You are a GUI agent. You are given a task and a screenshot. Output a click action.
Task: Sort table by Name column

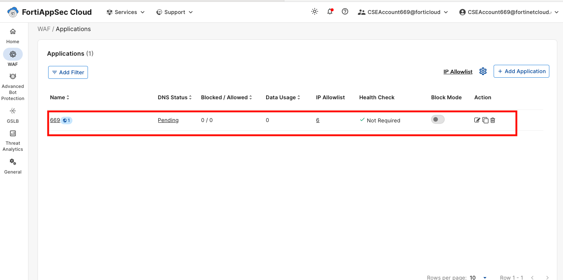pyautogui.click(x=60, y=97)
